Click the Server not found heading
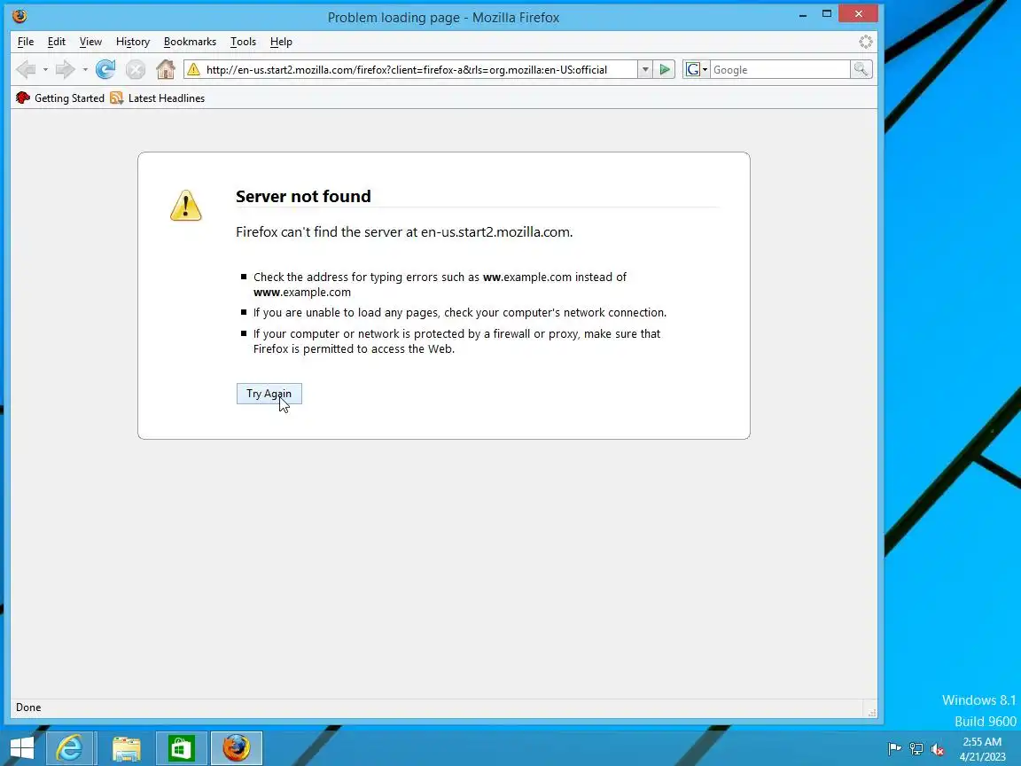1021x766 pixels. [x=303, y=196]
